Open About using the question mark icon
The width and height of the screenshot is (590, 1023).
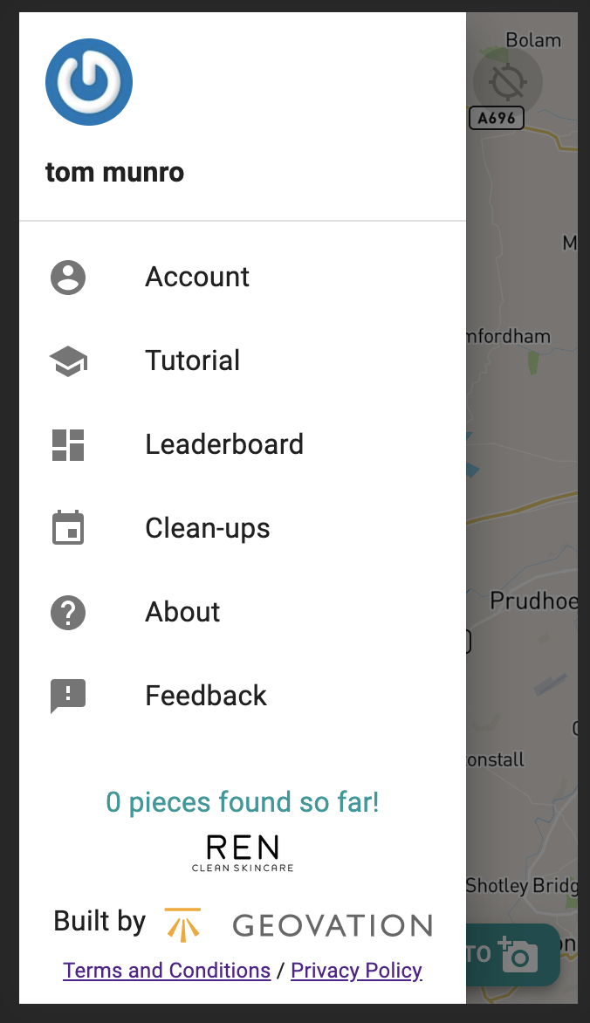[x=68, y=611]
